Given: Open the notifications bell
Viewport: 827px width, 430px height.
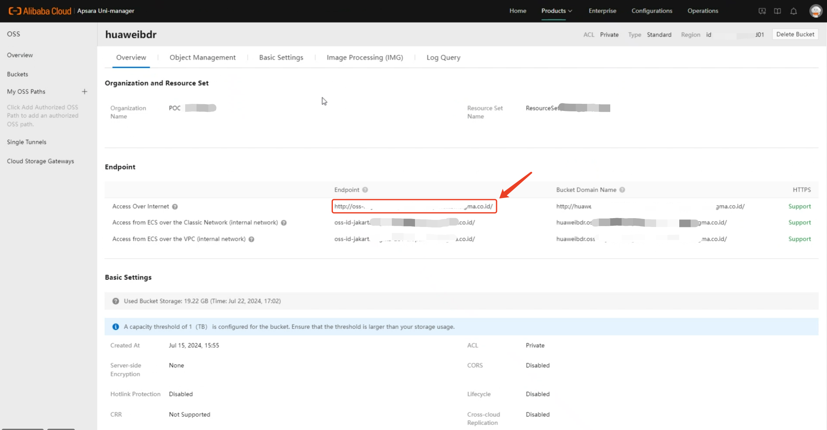Looking at the screenshot, I should (793, 11).
